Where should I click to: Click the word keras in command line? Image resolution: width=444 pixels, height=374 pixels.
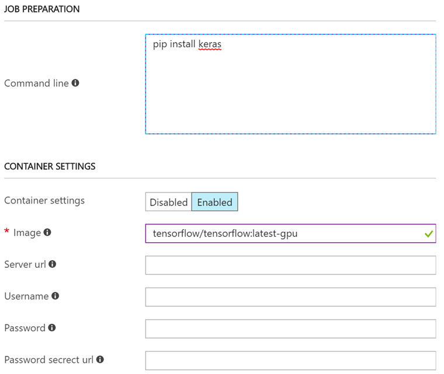point(210,44)
